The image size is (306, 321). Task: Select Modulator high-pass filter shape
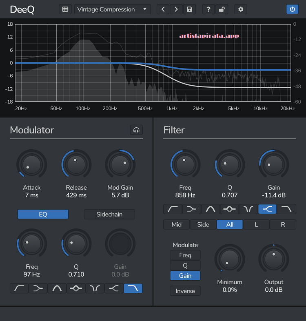[19, 288]
